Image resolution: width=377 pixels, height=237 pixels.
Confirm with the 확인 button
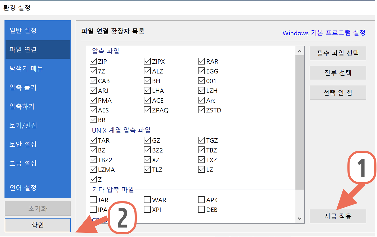[x=38, y=225]
